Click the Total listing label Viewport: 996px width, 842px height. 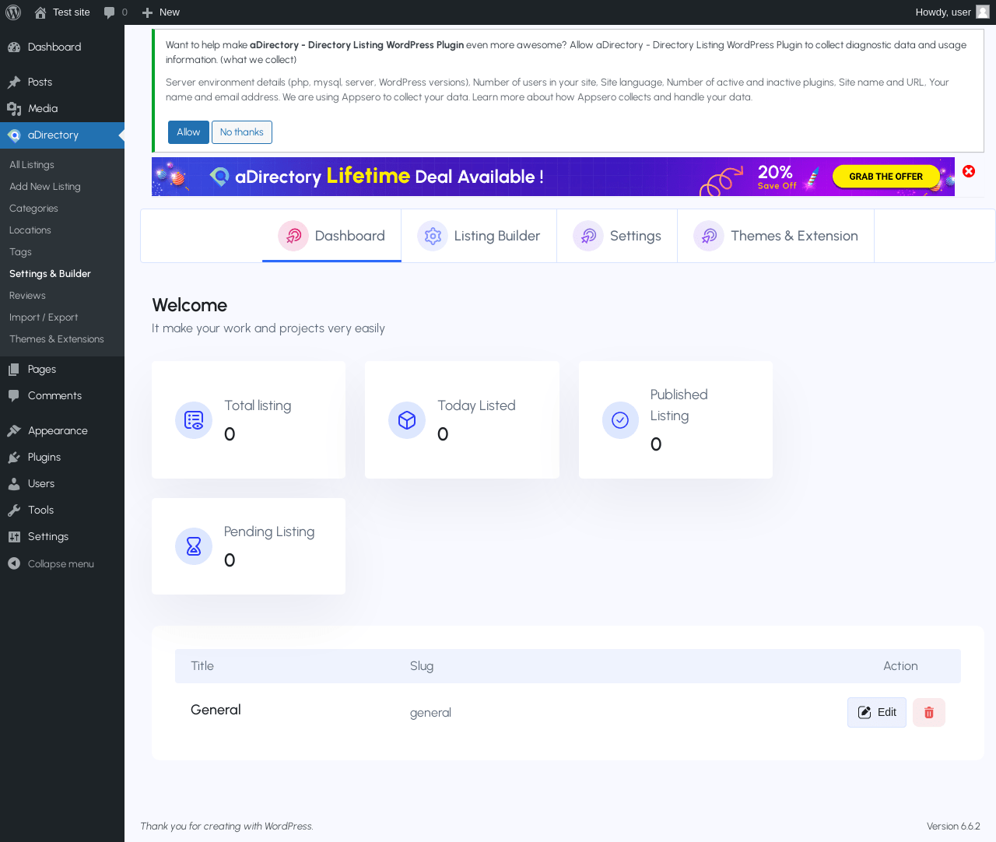point(258,405)
